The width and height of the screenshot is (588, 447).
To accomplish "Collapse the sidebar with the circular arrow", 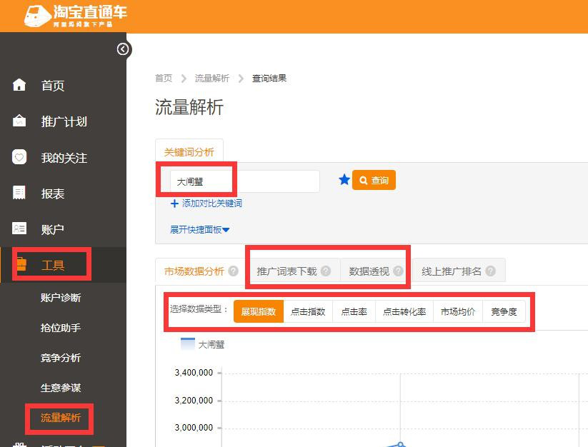I will tap(123, 49).
